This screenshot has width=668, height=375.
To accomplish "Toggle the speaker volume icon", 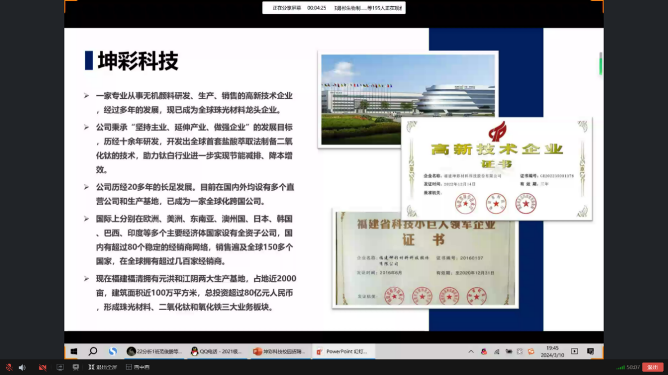I will [x=22, y=367].
